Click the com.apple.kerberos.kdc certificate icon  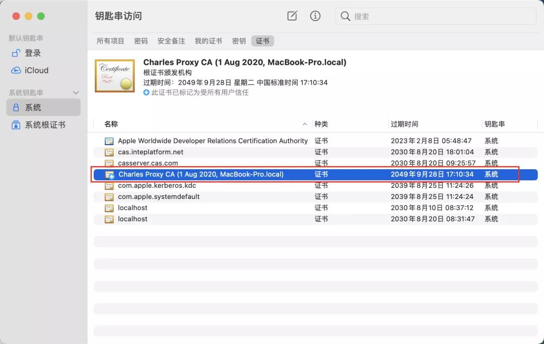point(109,186)
